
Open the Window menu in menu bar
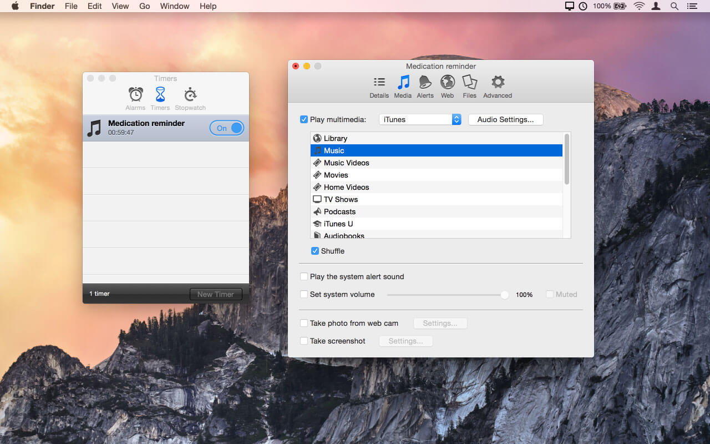click(x=175, y=6)
